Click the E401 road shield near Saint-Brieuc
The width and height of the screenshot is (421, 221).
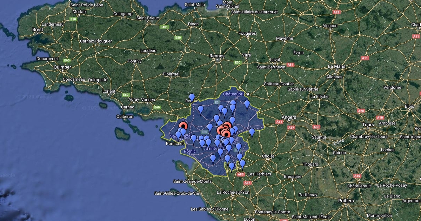[164, 27]
